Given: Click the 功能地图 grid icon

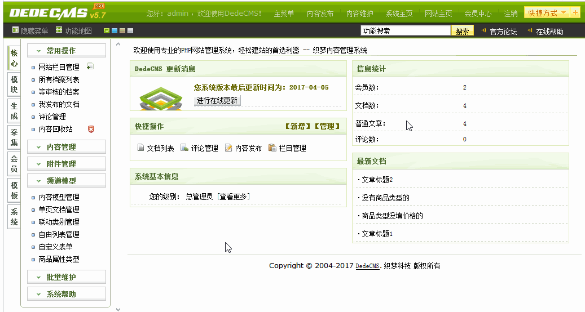Looking at the screenshot, I should (x=59, y=31).
